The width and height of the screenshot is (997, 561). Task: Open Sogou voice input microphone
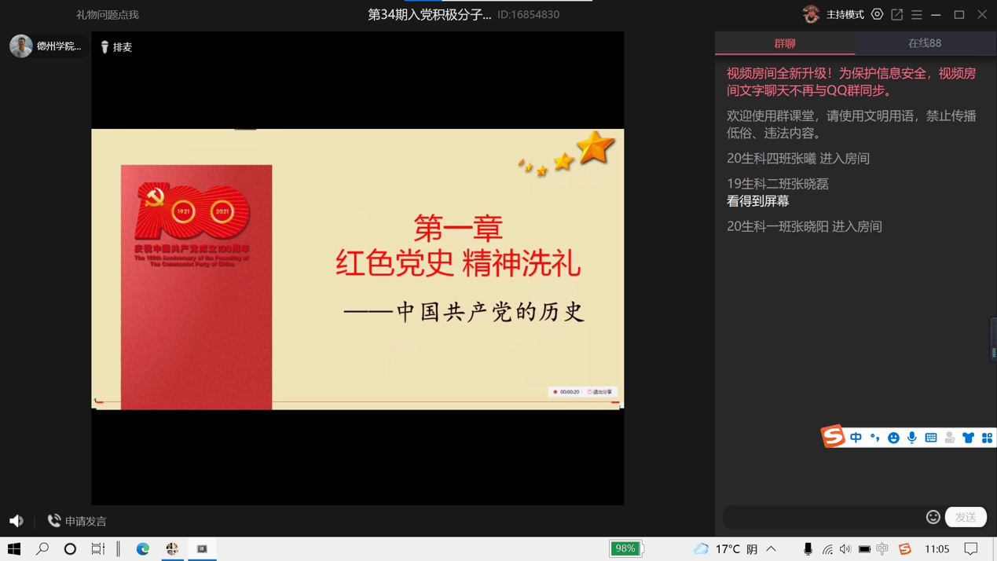pyautogui.click(x=912, y=438)
